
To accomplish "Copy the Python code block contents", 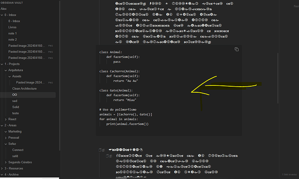I will pyautogui.click(x=237, y=49).
